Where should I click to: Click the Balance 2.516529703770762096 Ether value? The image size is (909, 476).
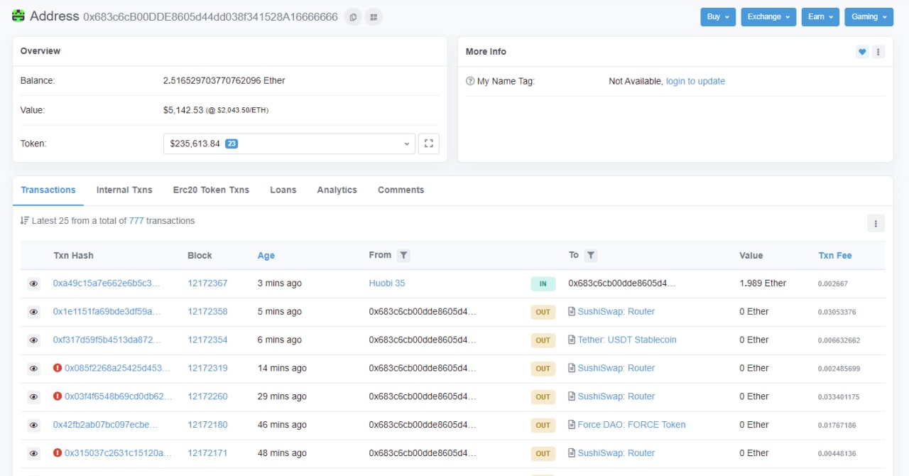pyautogui.click(x=224, y=81)
